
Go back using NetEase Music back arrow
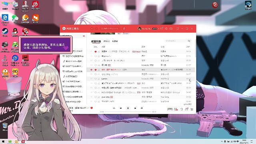pyautogui.click(x=92, y=28)
